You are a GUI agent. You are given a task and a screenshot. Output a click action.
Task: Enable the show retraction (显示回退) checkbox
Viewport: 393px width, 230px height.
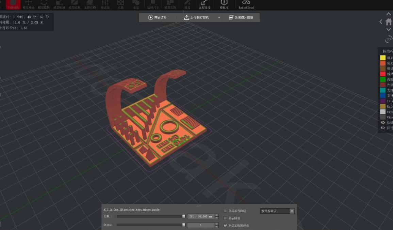pyautogui.click(x=225, y=218)
